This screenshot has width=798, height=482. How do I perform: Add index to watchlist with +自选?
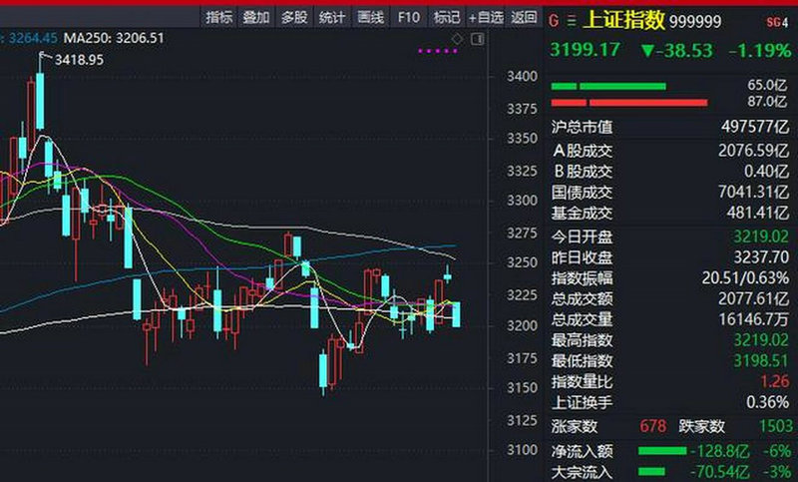pos(486,17)
